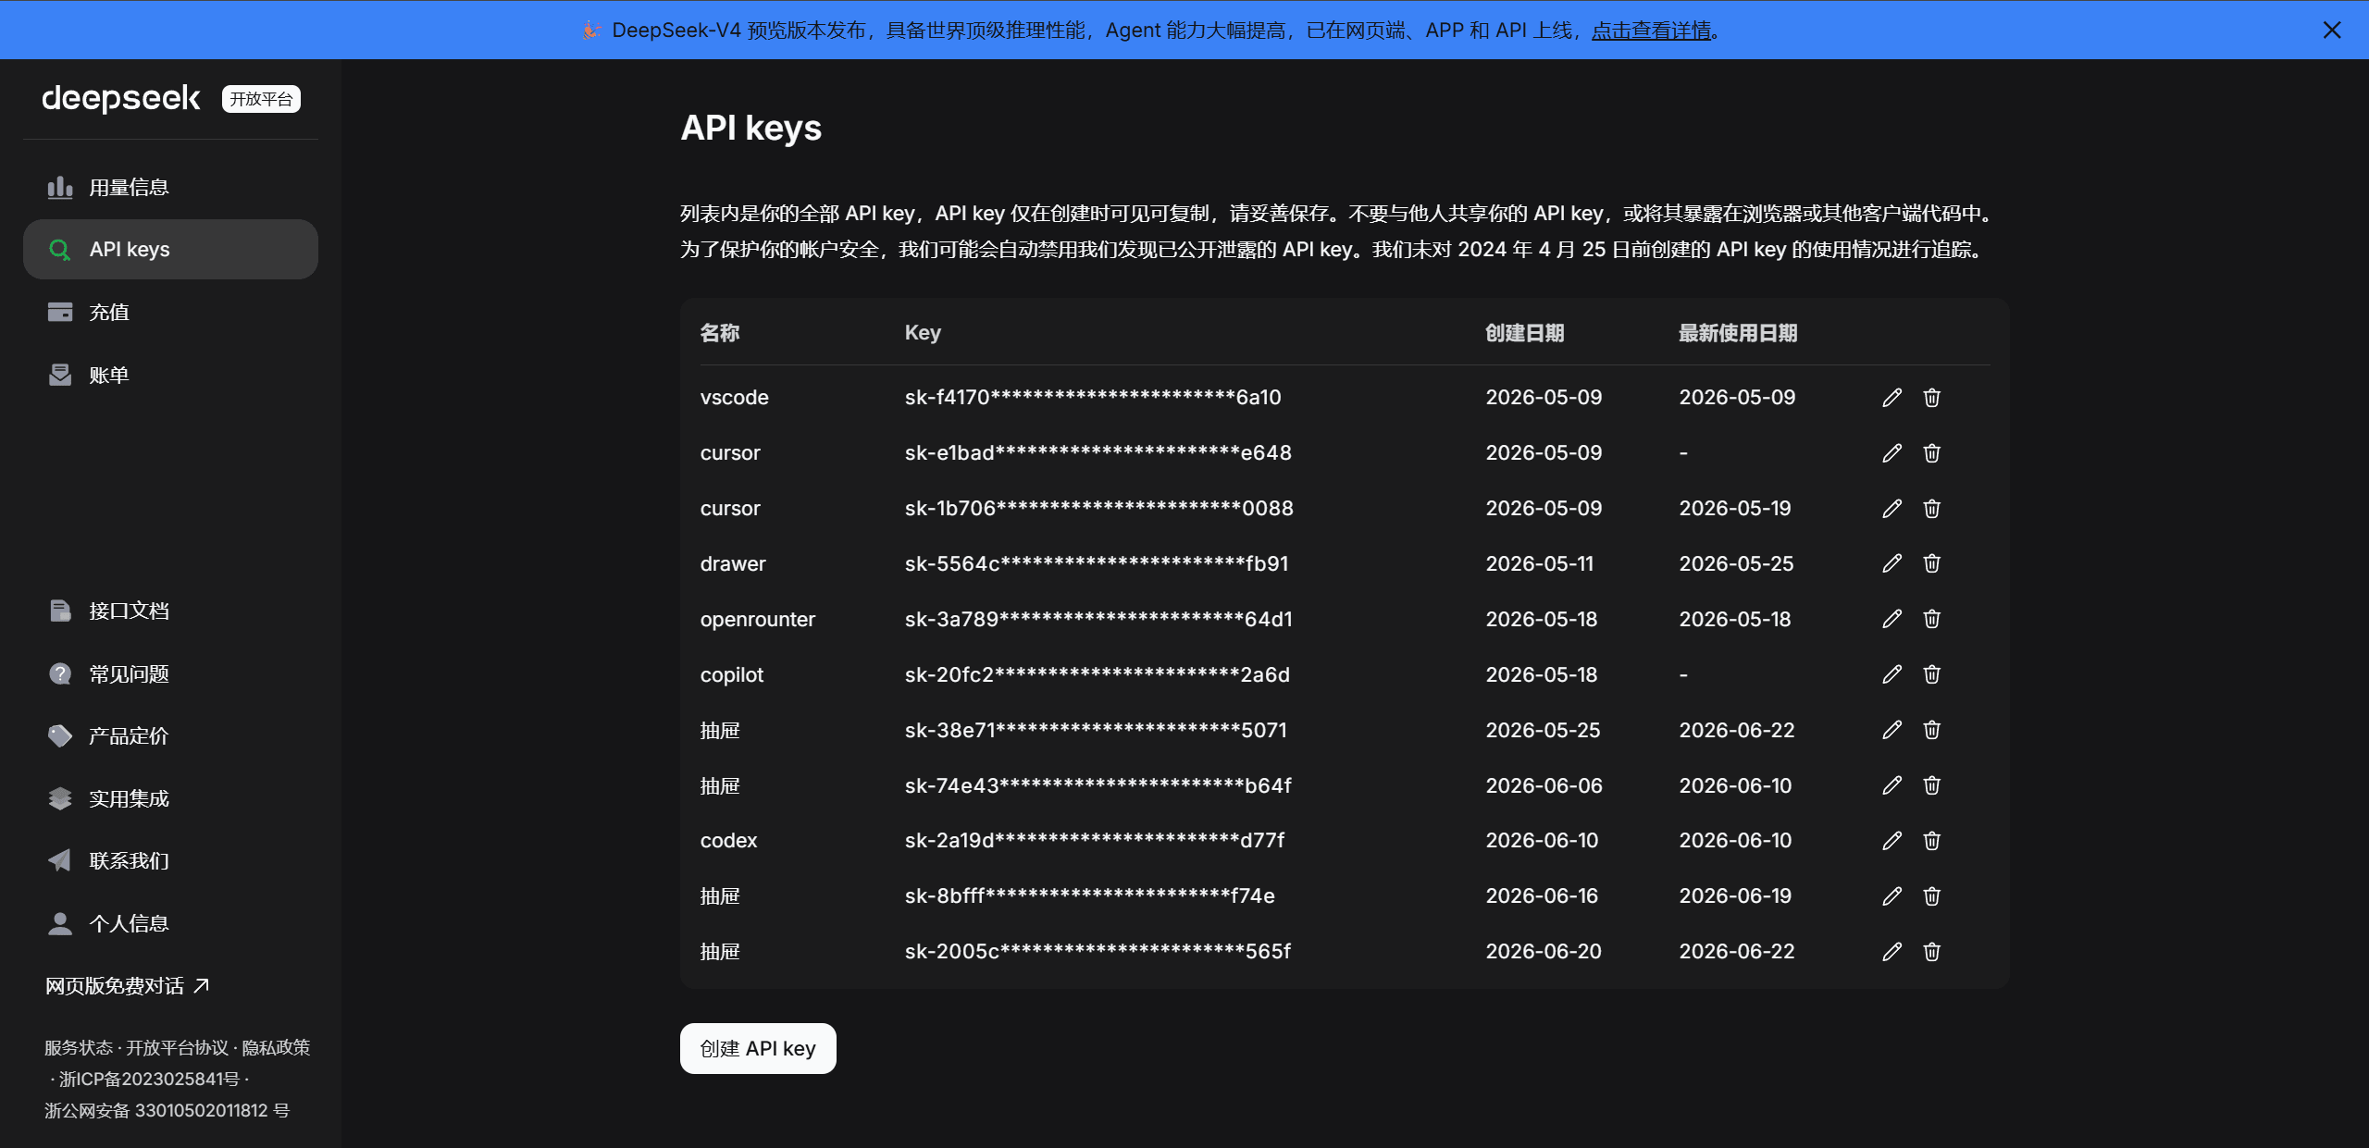The image size is (2369, 1148).
Task: Delete the codex API key
Action: coord(1931,841)
